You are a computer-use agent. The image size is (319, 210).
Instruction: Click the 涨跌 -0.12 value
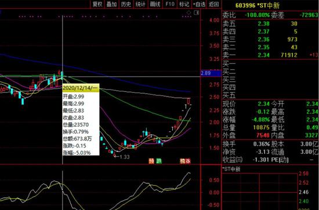point(263,112)
